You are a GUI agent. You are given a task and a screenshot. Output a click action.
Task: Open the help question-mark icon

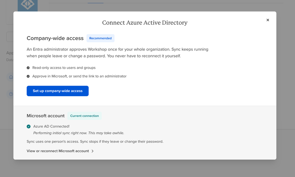[11, 94]
